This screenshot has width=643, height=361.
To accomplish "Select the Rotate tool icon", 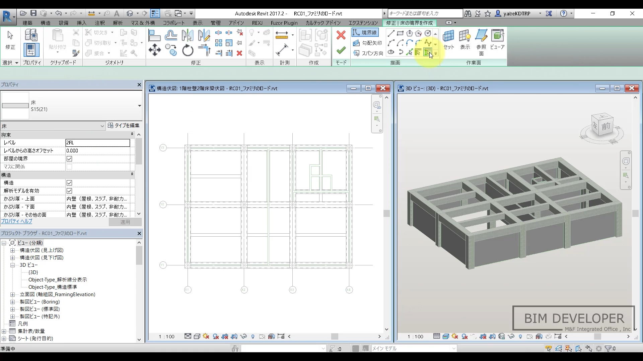I will point(188,50).
